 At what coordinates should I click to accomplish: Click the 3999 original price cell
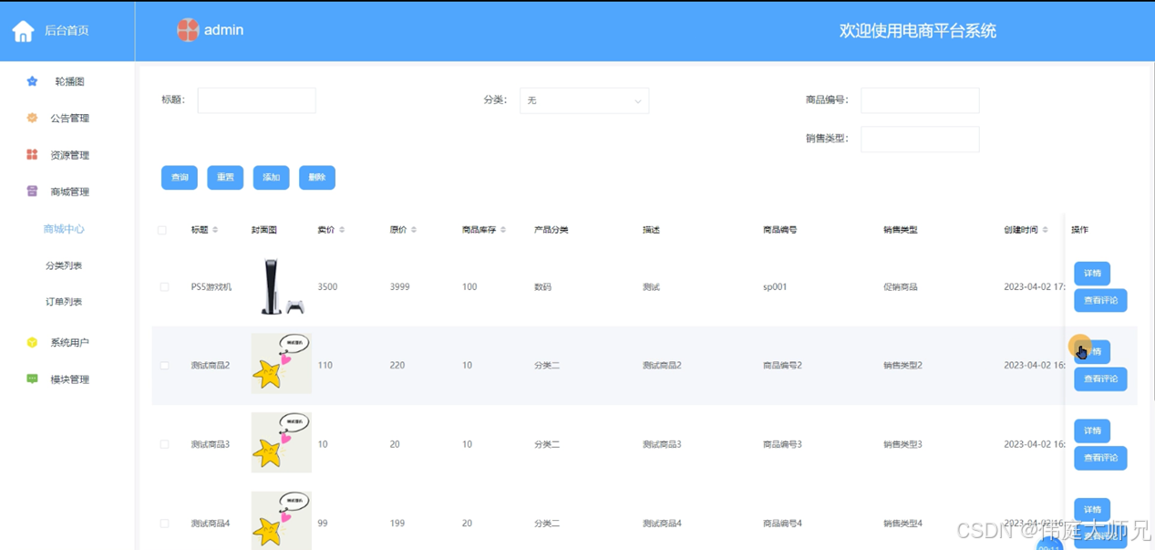pos(399,286)
